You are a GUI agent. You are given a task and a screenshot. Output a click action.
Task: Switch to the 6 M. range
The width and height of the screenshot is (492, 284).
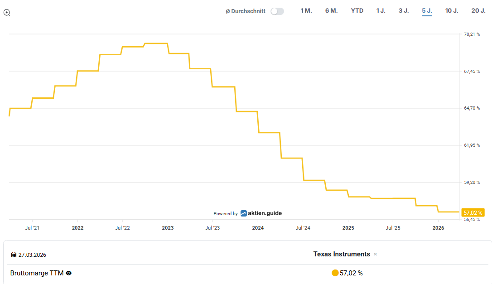[x=331, y=11]
